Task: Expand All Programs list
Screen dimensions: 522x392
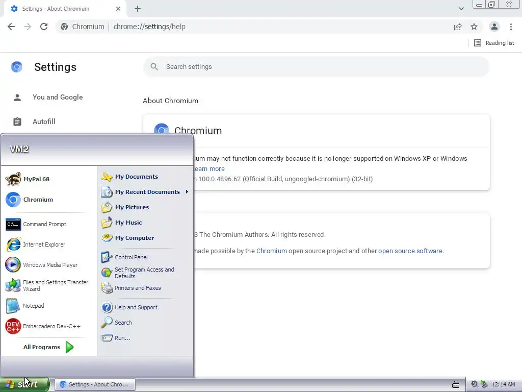Action: coord(48,347)
